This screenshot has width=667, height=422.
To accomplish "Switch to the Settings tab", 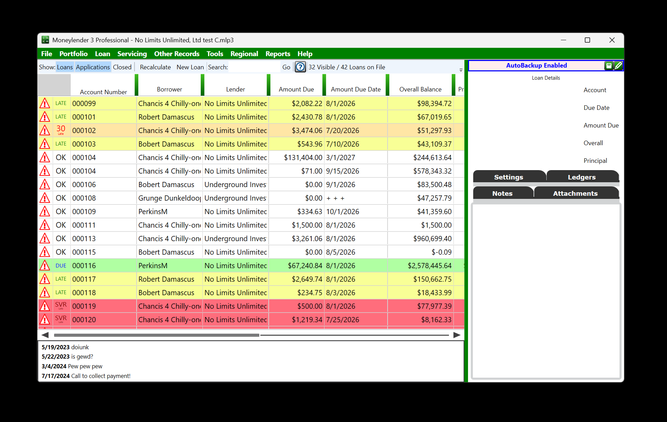I will (x=509, y=177).
